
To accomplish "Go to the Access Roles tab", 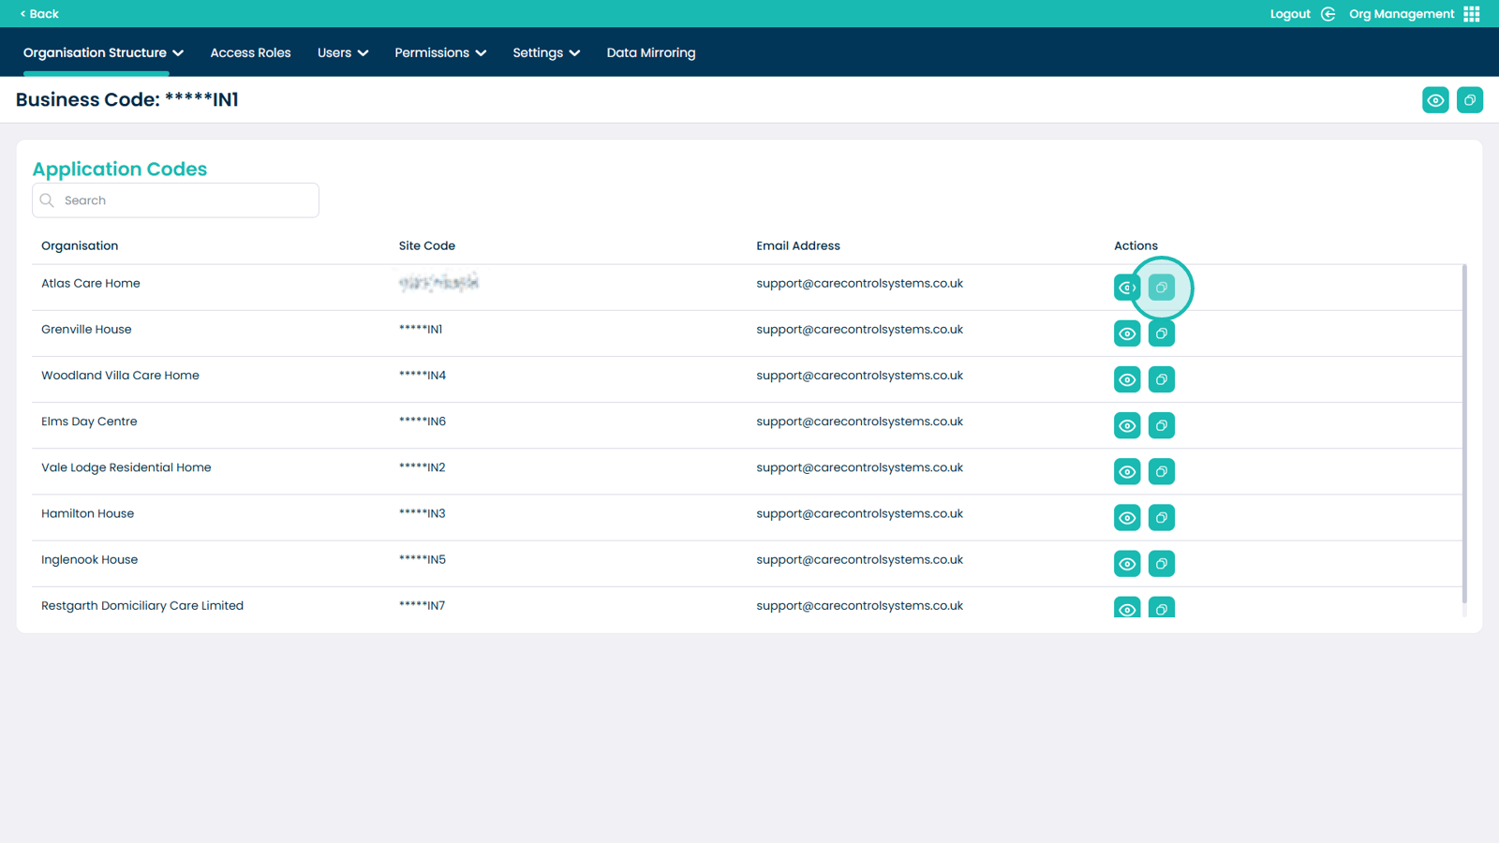I will click(x=250, y=52).
